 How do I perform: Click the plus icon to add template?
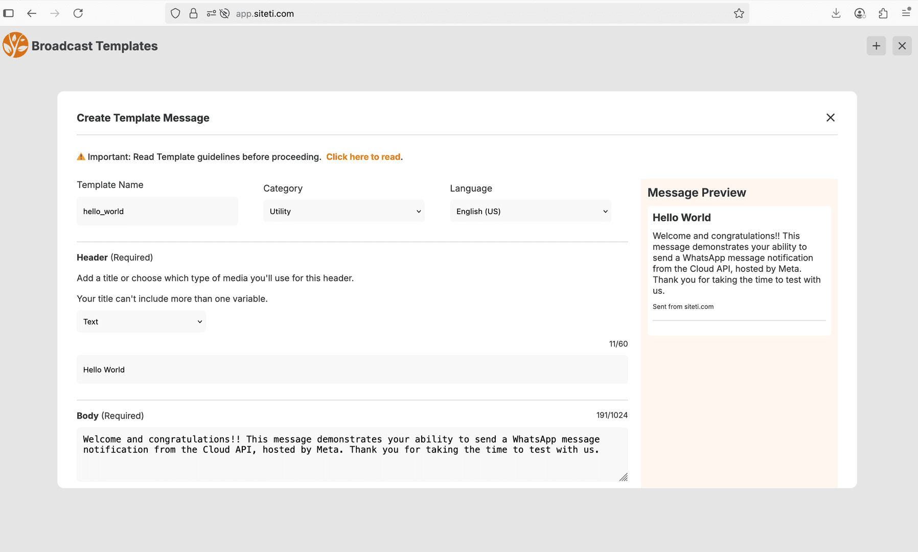(x=876, y=46)
